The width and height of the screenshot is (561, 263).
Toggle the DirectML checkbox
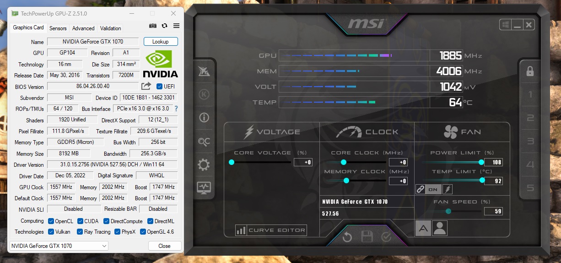click(151, 221)
